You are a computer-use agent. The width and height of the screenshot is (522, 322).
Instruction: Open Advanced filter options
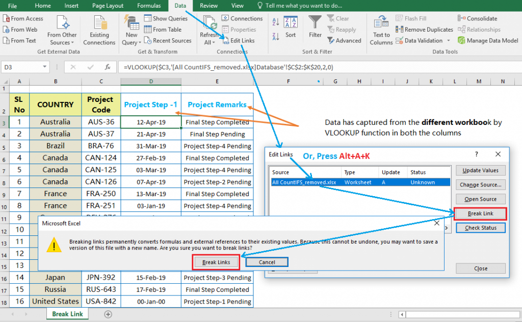(x=344, y=41)
